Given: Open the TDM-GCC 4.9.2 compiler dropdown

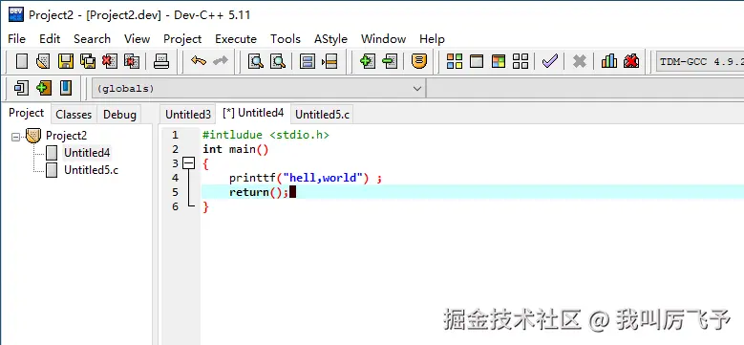Looking at the screenshot, I should coord(700,62).
